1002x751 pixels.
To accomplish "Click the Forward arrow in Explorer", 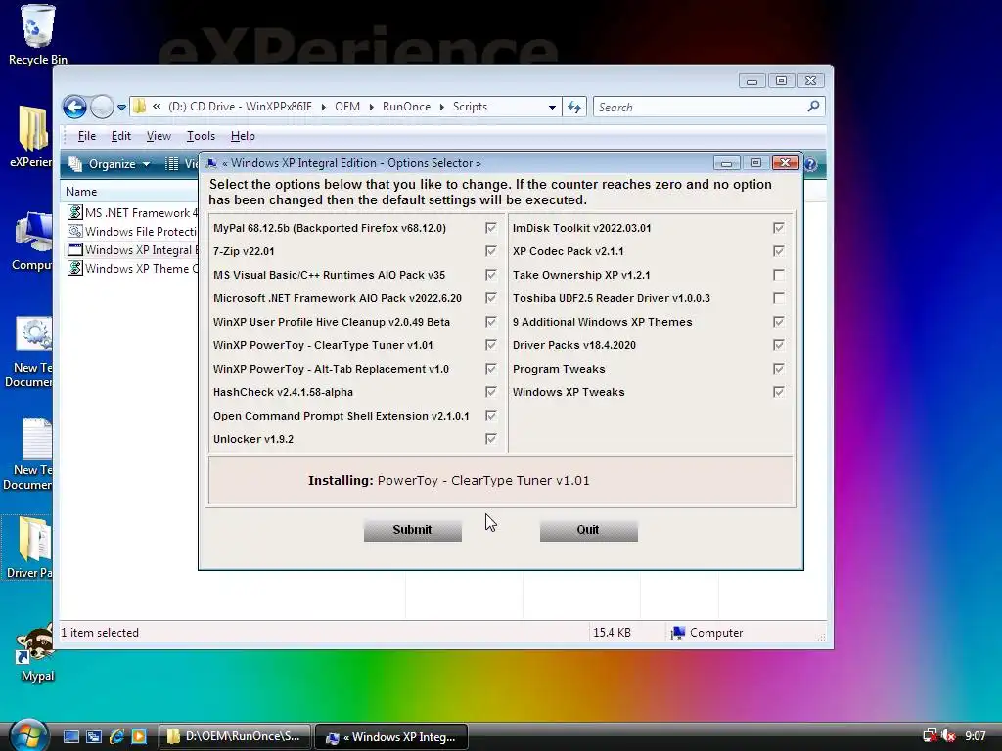I will pos(102,107).
